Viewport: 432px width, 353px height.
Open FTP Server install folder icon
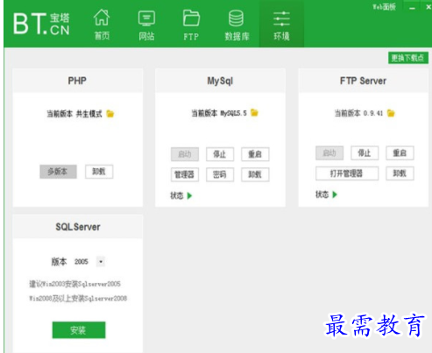click(391, 113)
